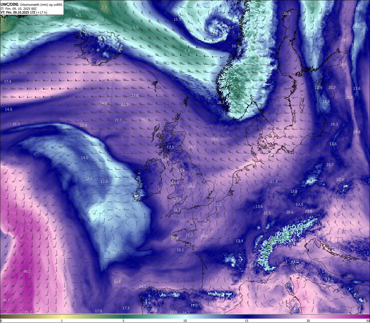Click the 5.4 value label

click(187, 51)
